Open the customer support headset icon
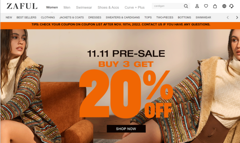 [231, 6]
